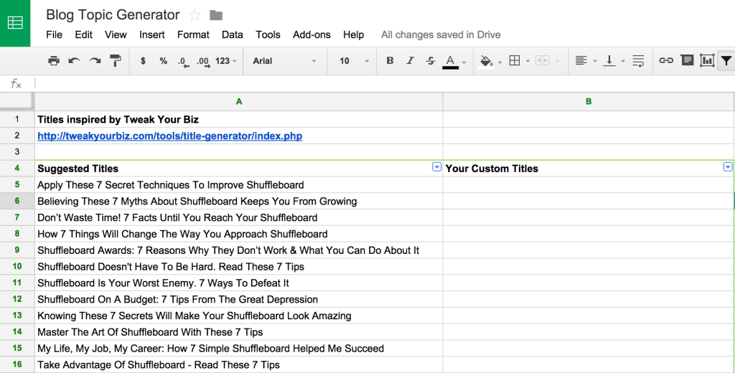Click the Blog Topic Generator title

click(113, 15)
